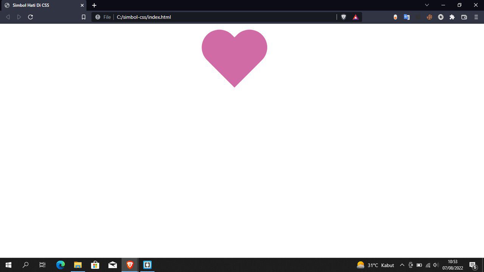
Task: Open the Mail app from the taskbar
Action: pyautogui.click(x=112, y=265)
